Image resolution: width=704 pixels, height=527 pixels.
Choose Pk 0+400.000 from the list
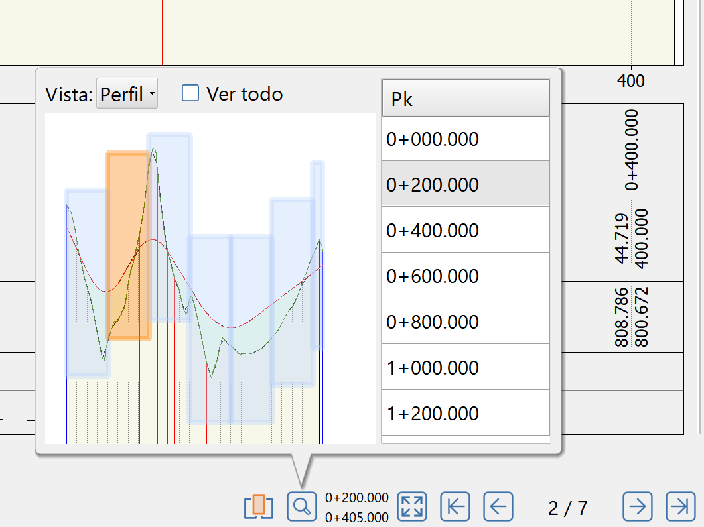(465, 230)
